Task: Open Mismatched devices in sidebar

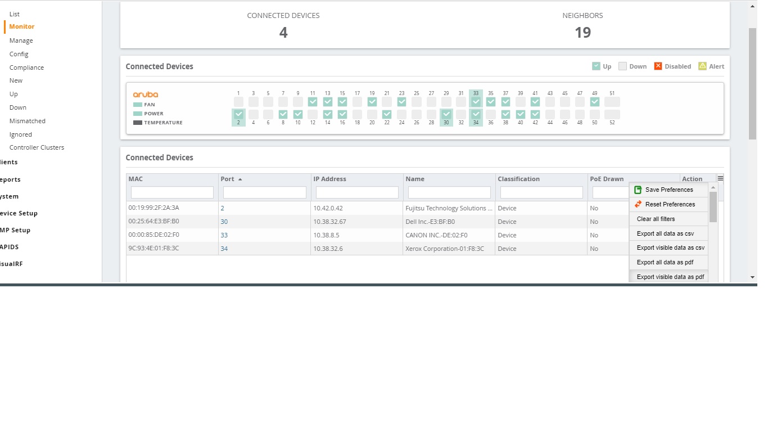Action: point(28,121)
